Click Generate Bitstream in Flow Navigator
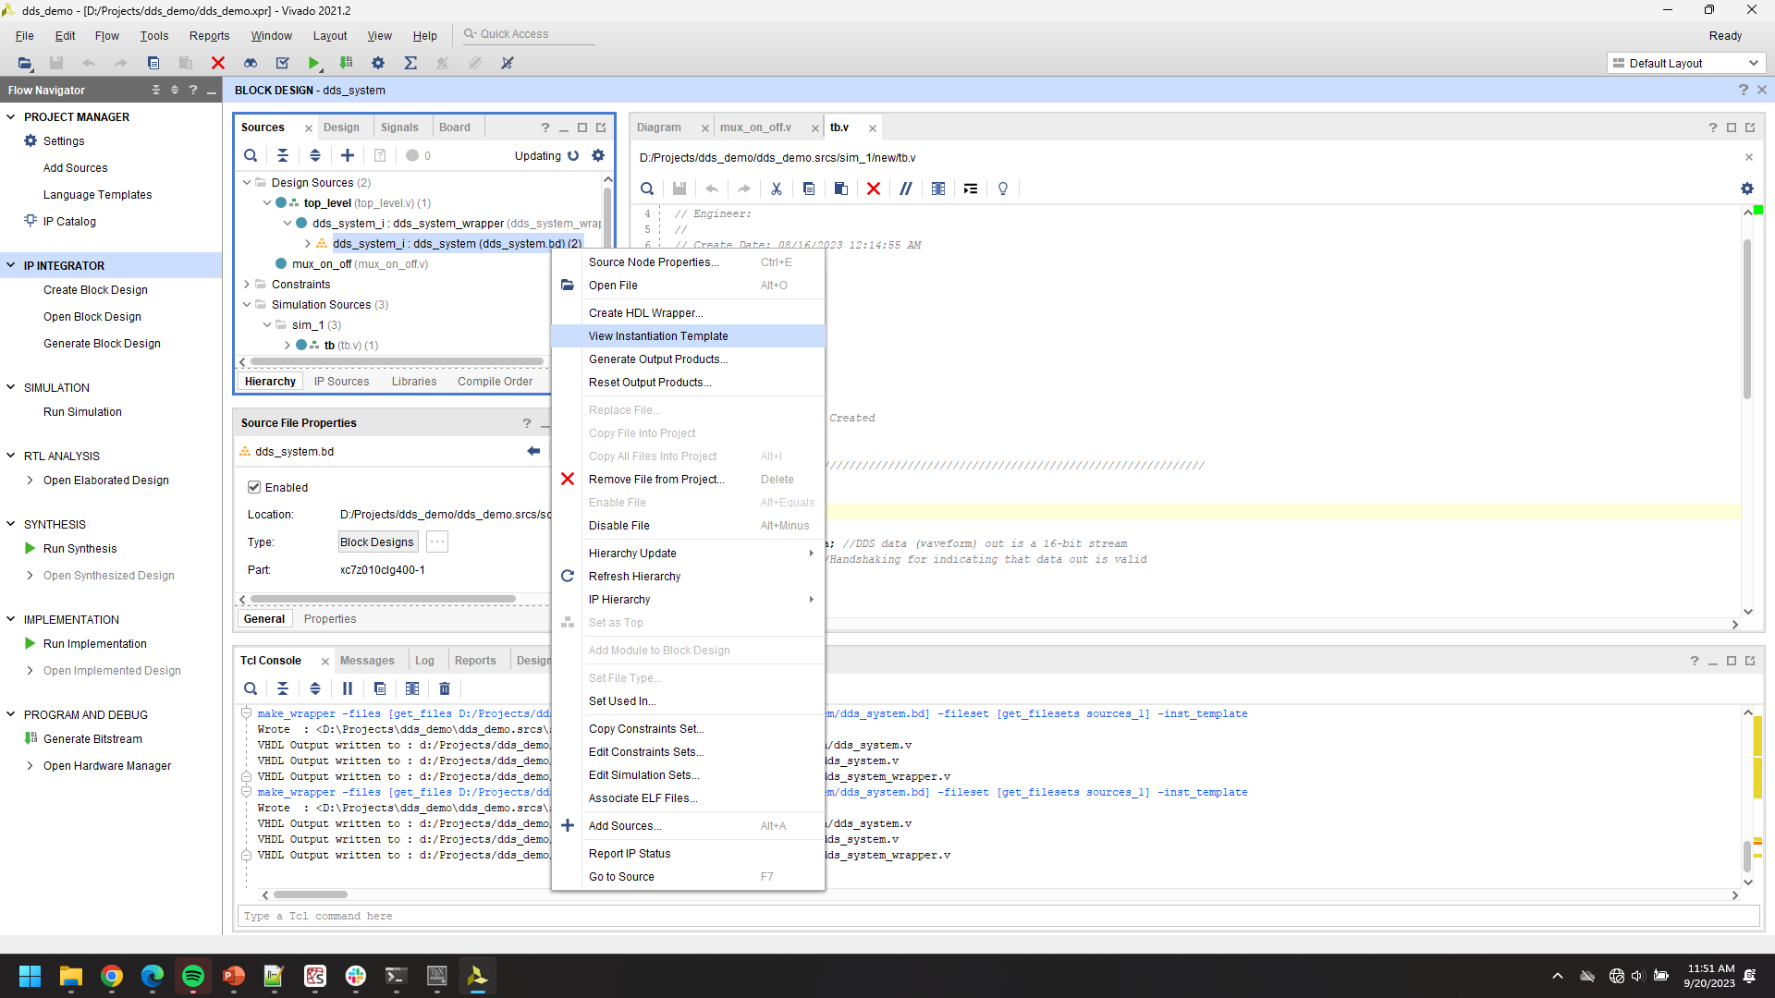 [92, 739]
